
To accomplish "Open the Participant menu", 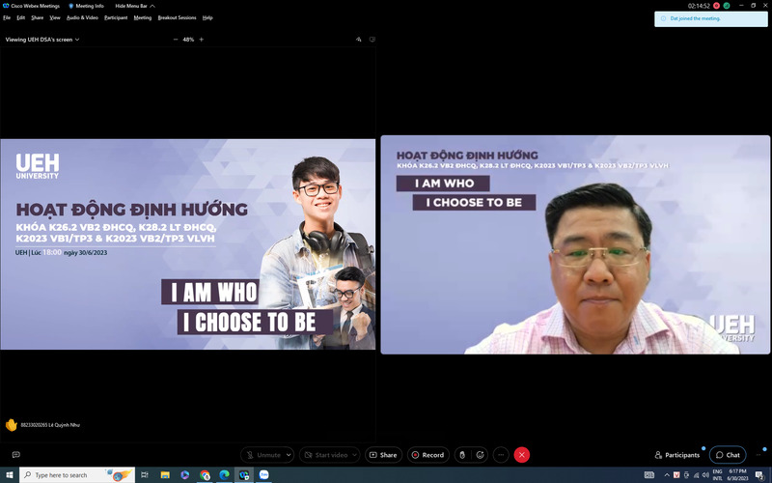I will 116,17.
